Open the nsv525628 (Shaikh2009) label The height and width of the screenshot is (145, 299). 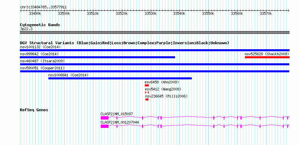pyautogui.click(x=267, y=54)
